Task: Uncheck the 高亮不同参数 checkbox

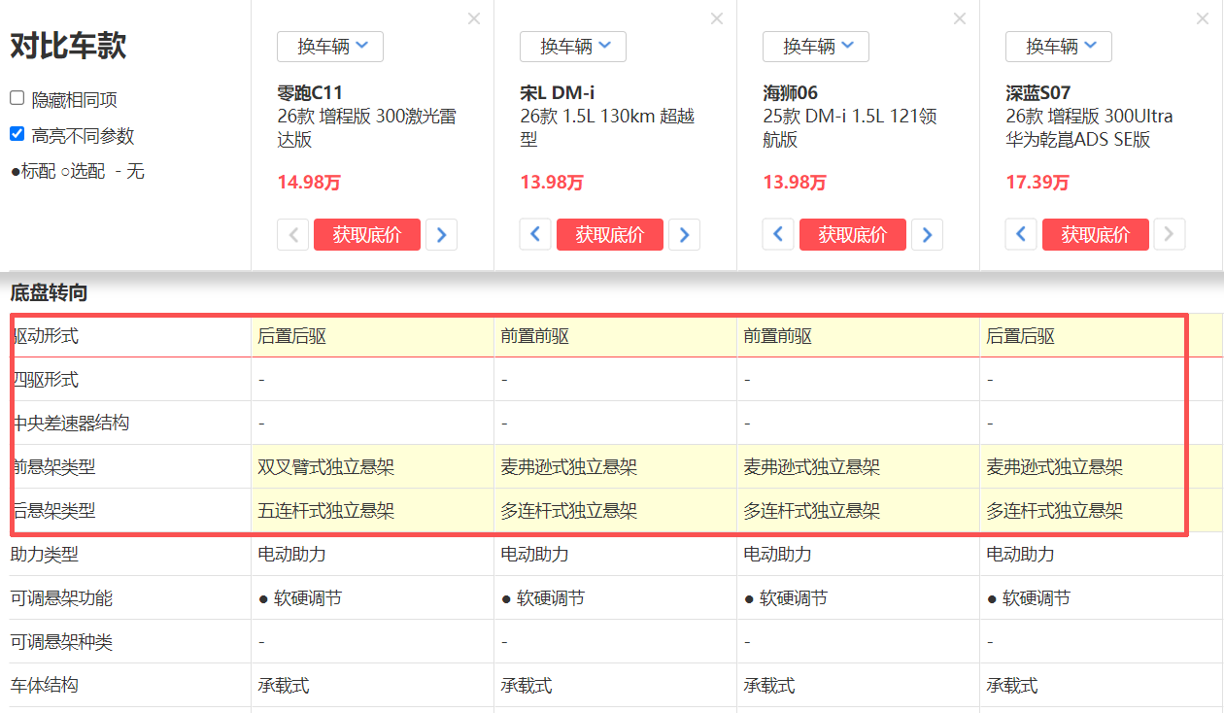Action: pos(17,134)
